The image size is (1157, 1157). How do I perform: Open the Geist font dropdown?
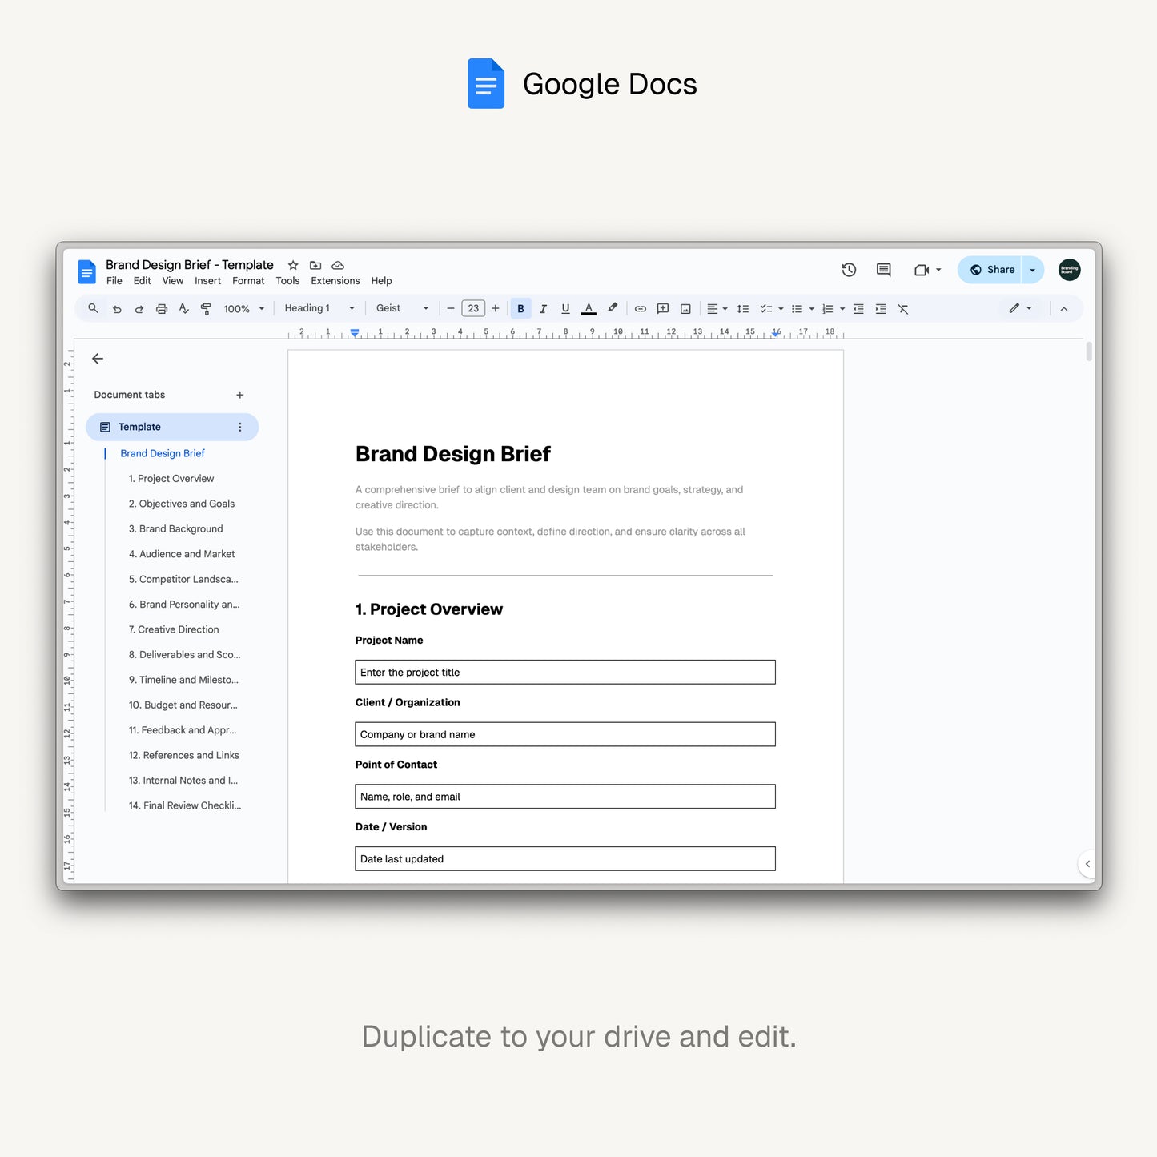point(402,308)
